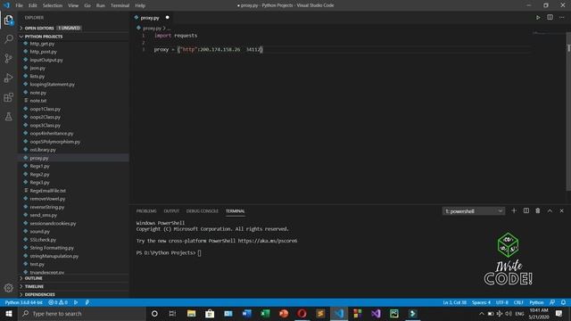Open PyCharm from the taskbar

coord(394,314)
